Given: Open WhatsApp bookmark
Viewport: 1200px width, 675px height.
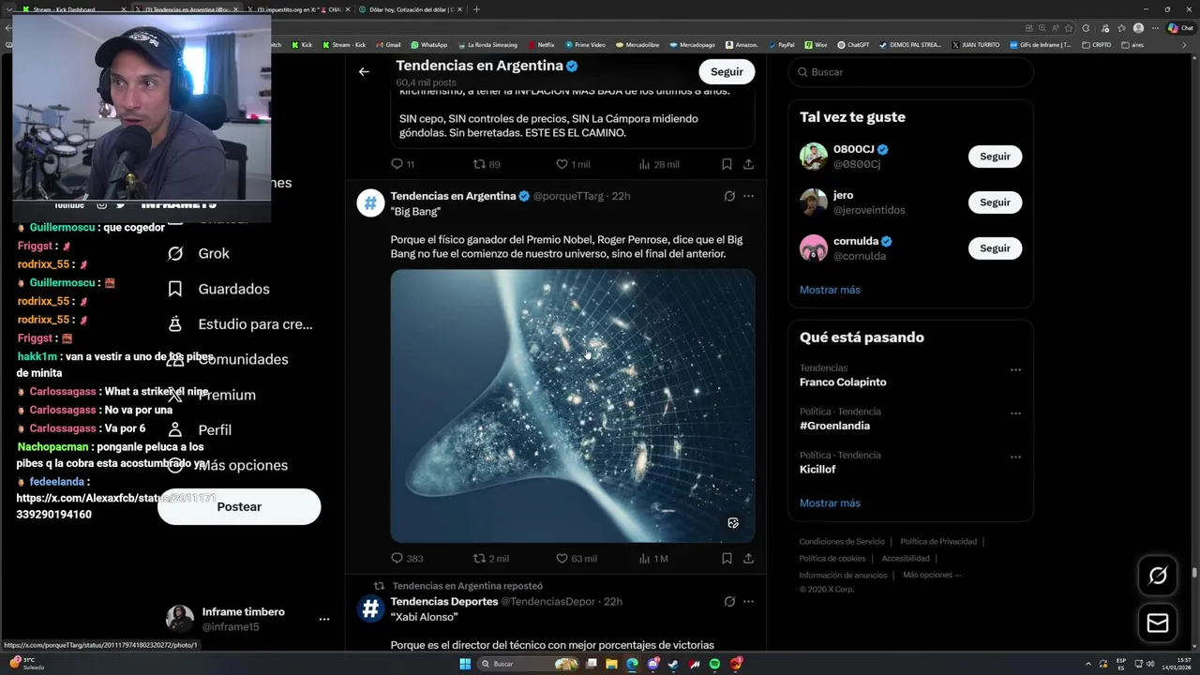Looking at the screenshot, I should (428, 44).
